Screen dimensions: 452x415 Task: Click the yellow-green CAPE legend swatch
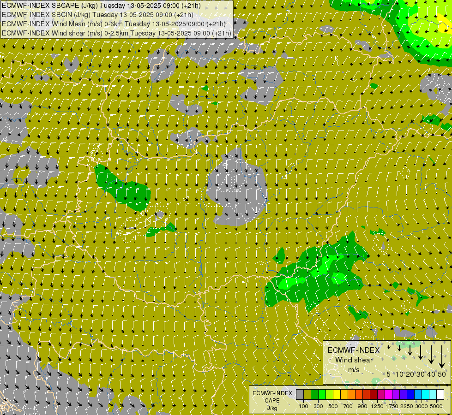coord(330,394)
